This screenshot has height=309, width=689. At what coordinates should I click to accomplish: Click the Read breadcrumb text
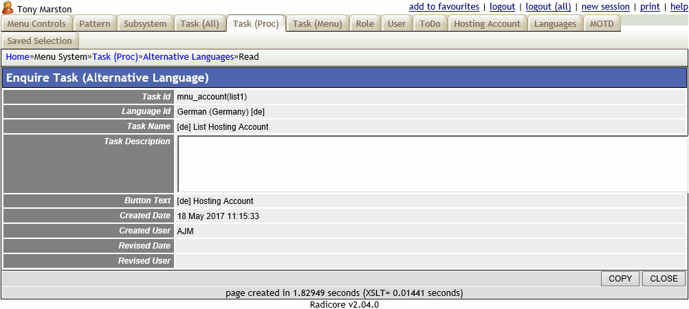(249, 56)
